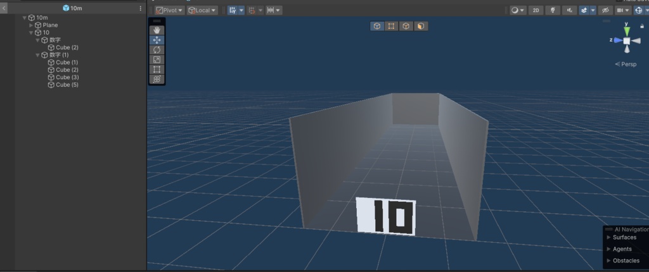Collapse the 10 object
This screenshot has width=649, height=272.
click(31, 33)
